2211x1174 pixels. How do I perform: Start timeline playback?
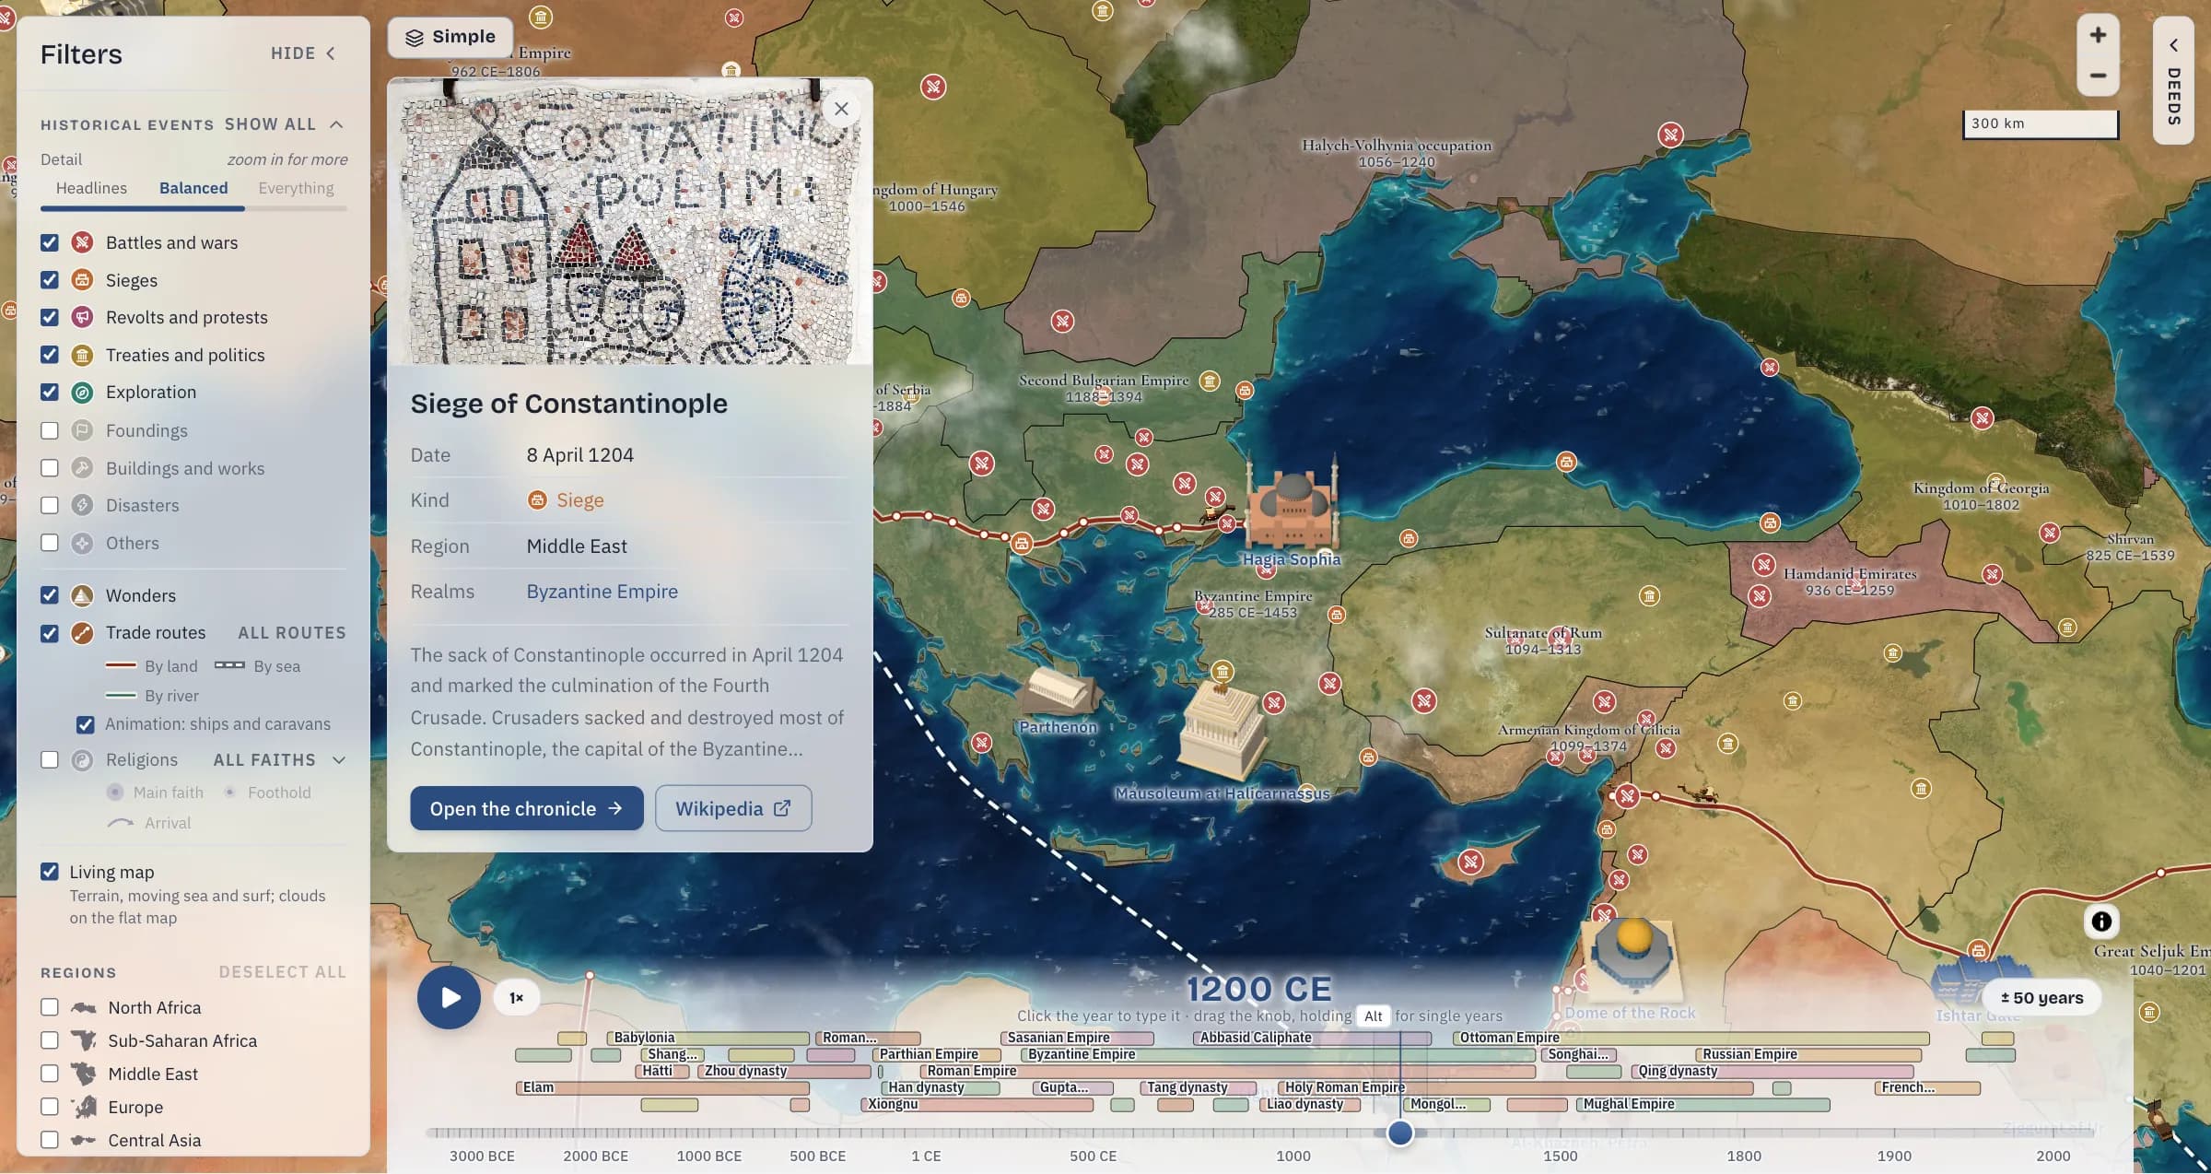click(450, 997)
